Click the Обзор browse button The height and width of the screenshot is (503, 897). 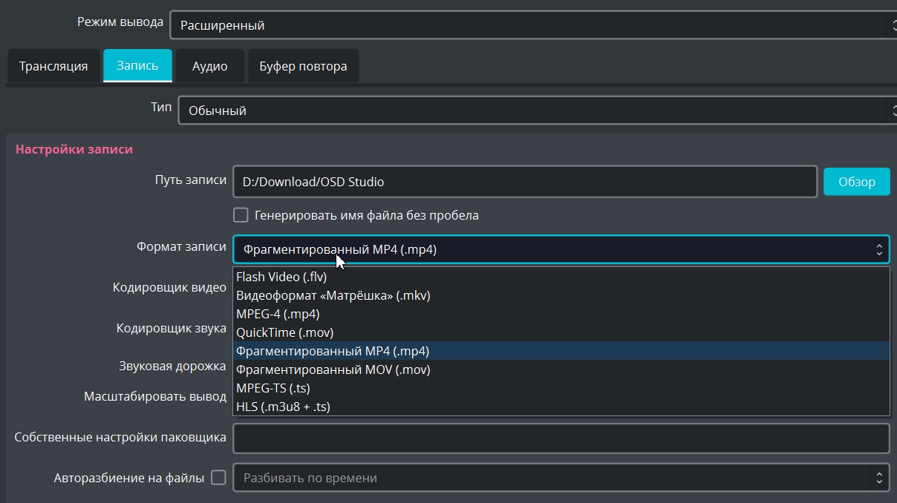(856, 181)
